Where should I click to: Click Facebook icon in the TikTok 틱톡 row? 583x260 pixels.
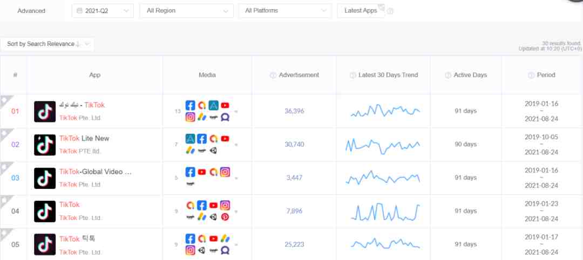(191, 238)
